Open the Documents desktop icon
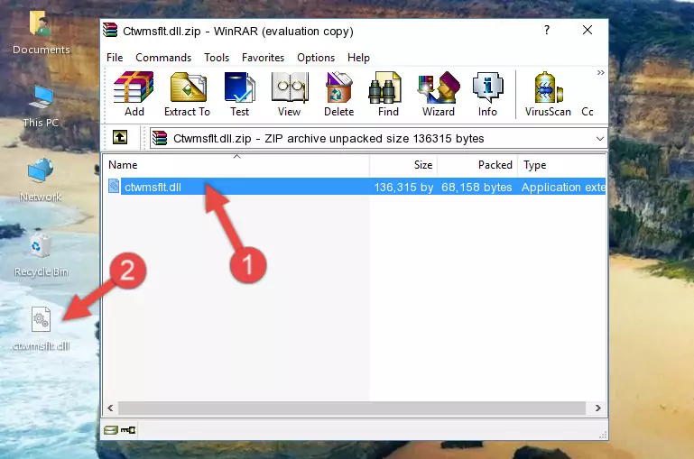The height and width of the screenshot is (459, 694). (x=42, y=32)
